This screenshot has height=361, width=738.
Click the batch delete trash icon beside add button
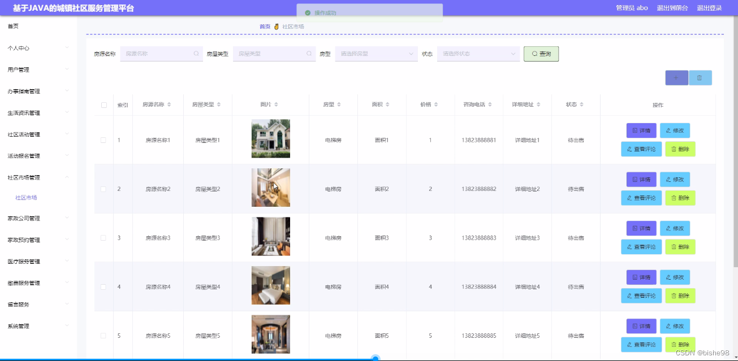[x=701, y=77]
